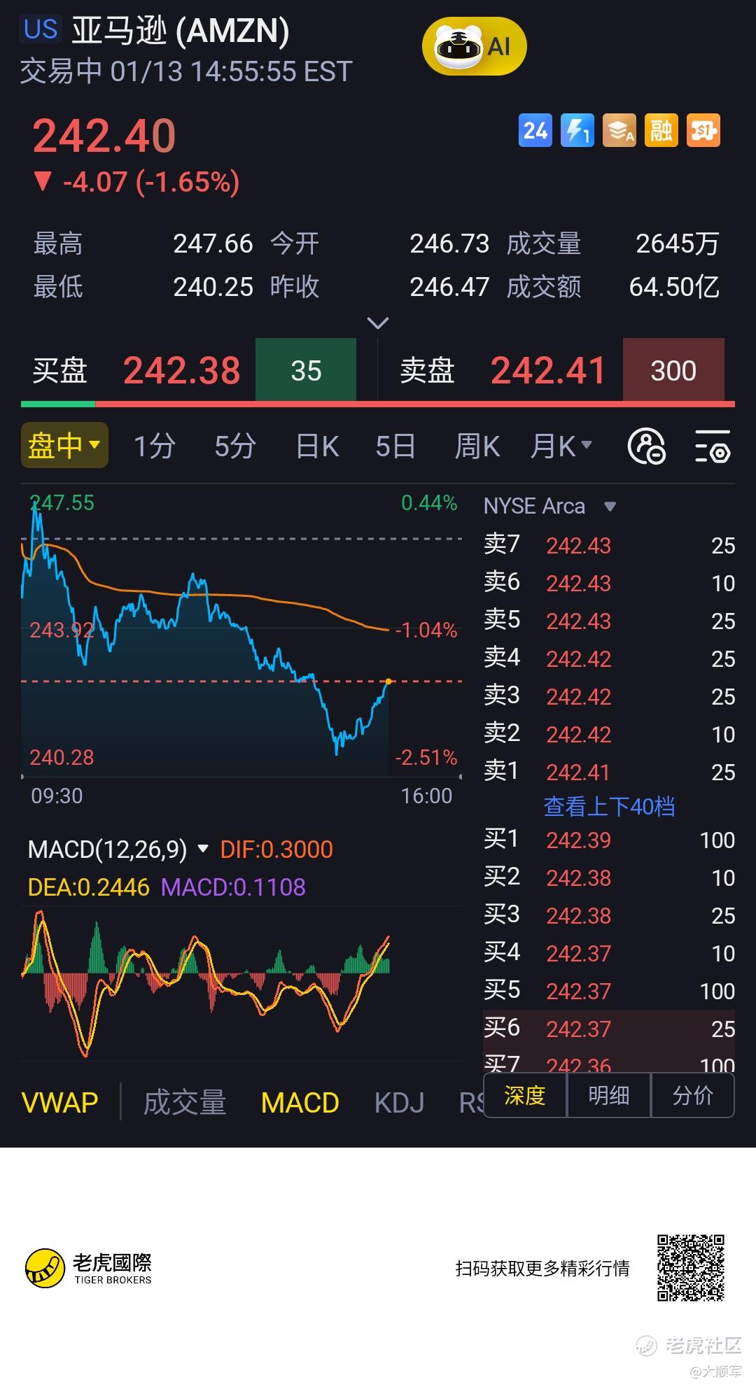
Task: Switch to the 周K chart tab
Action: [477, 446]
